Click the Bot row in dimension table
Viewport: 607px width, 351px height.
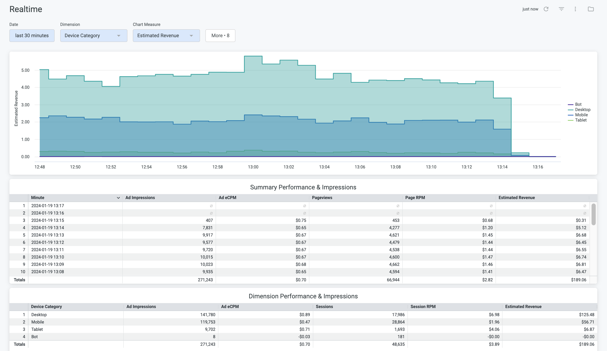point(303,337)
